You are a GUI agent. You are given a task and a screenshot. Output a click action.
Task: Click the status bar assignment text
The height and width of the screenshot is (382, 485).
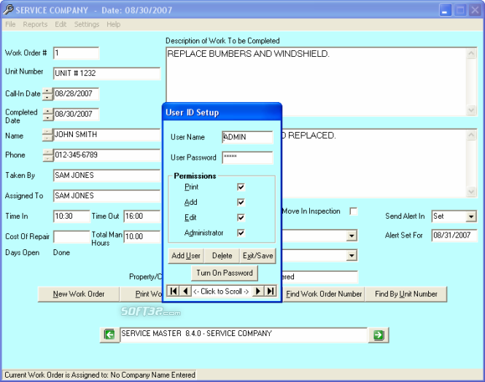100,375
